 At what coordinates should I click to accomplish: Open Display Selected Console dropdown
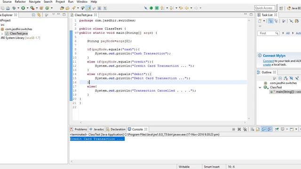(287, 130)
